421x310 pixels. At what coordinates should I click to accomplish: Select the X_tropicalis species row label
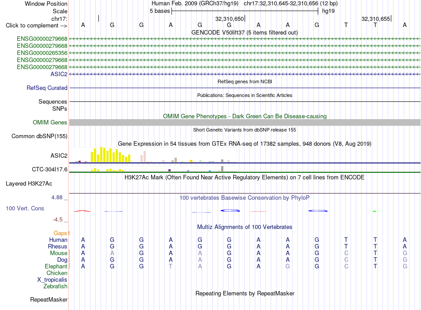point(52,280)
